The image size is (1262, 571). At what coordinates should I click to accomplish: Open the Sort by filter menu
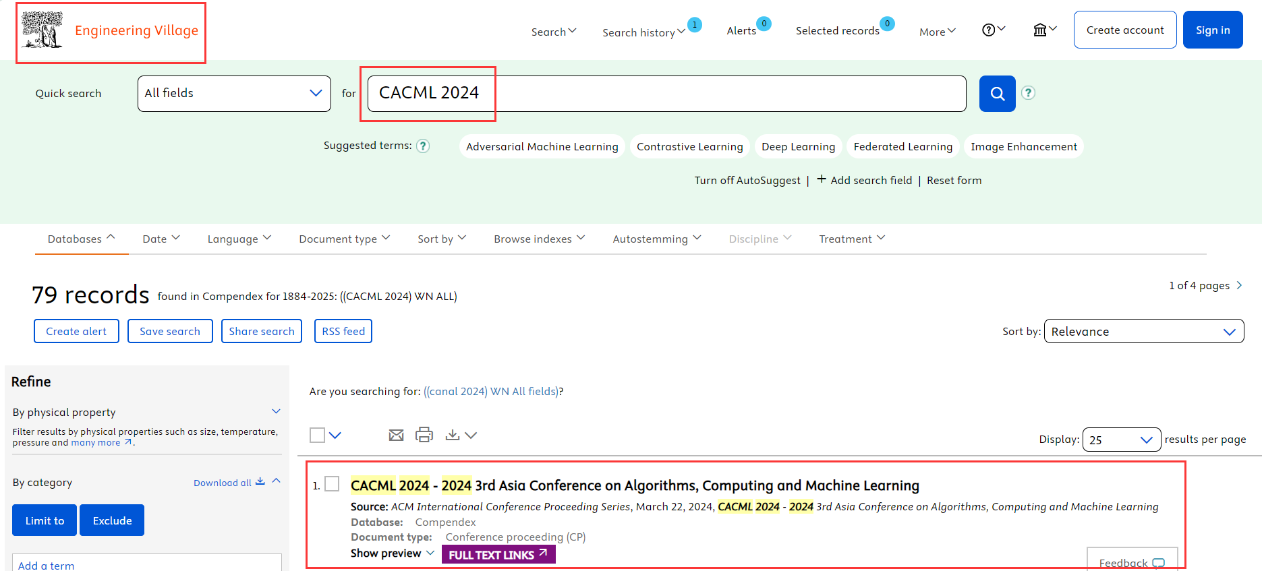coord(442,239)
